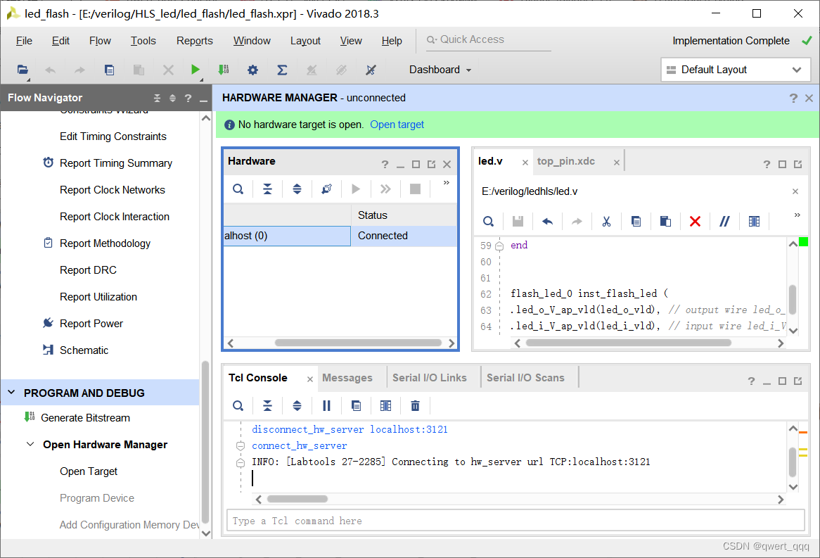Click the Open target link
This screenshot has width=820, height=558.
[397, 125]
